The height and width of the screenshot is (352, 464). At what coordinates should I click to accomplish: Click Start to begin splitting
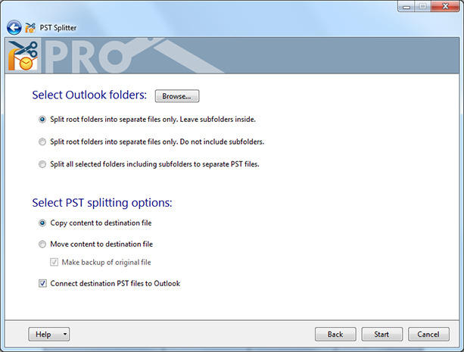(381, 335)
